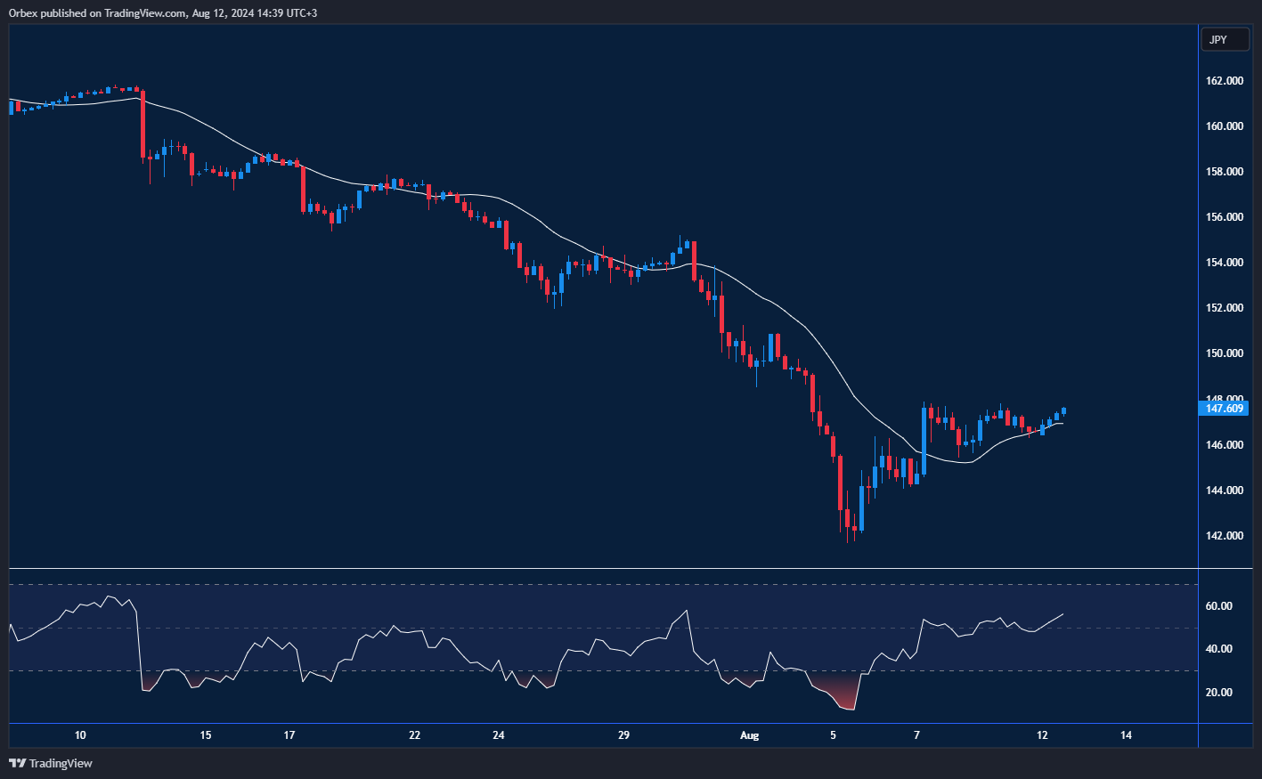Pick the 150.000 price axis label
Screen dimensions: 1262x779
coord(1225,353)
